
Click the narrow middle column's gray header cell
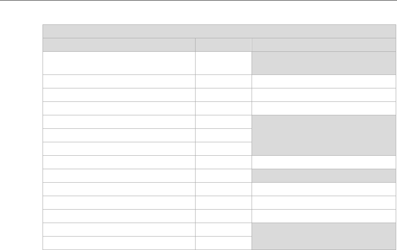click(x=223, y=45)
